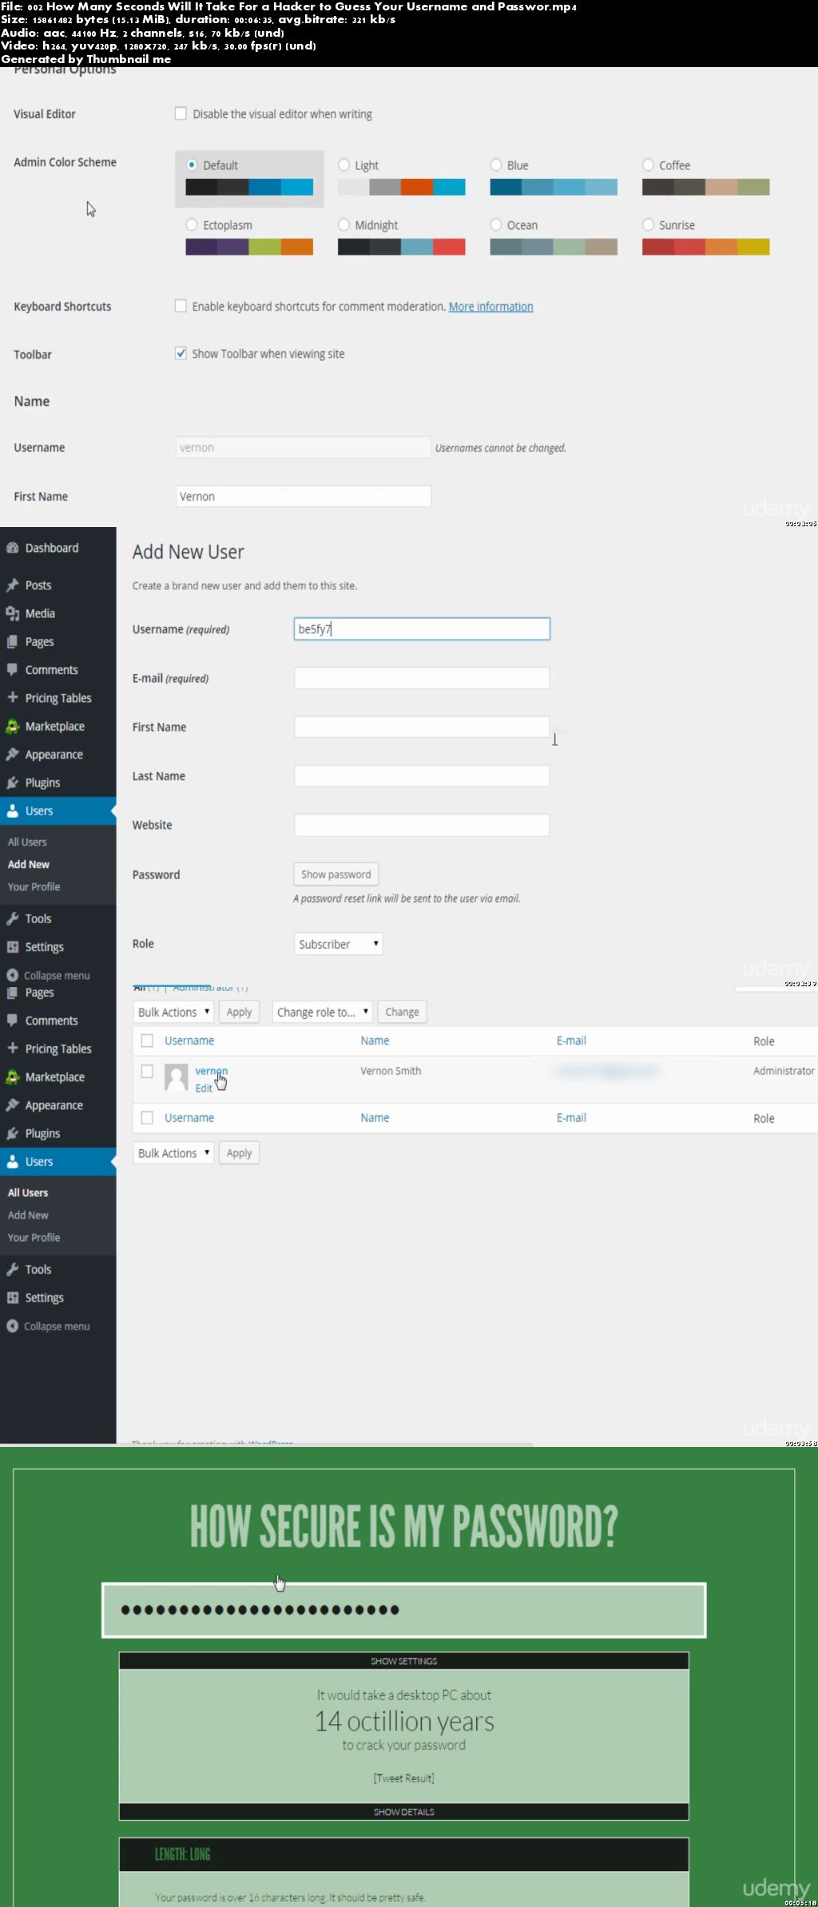The image size is (818, 1907).
Task: Click the Website input field
Action: pos(422,825)
